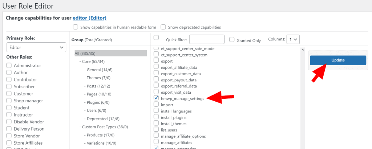372x149 pixels.
Task: Check the list_users capability
Action: tap(156, 129)
